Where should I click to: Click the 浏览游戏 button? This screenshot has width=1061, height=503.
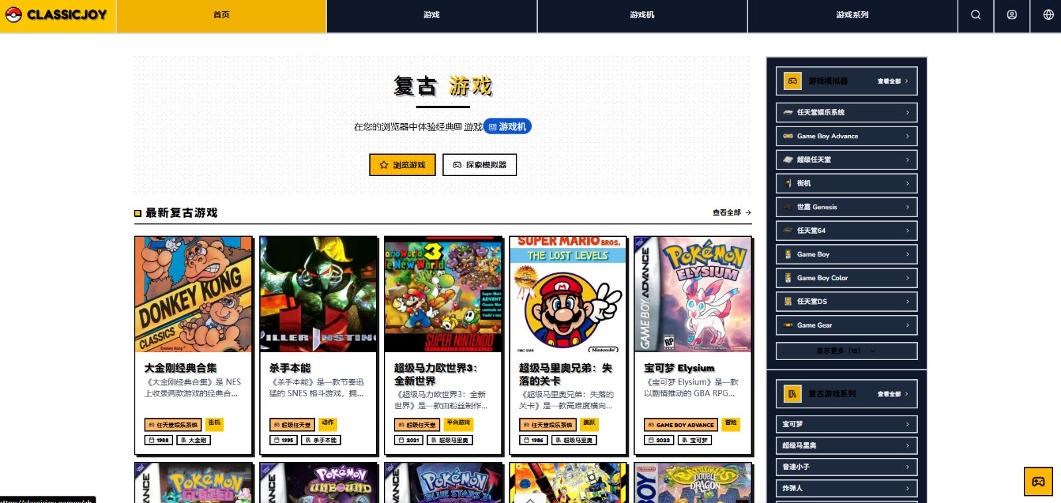pyautogui.click(x=403, y=165)
